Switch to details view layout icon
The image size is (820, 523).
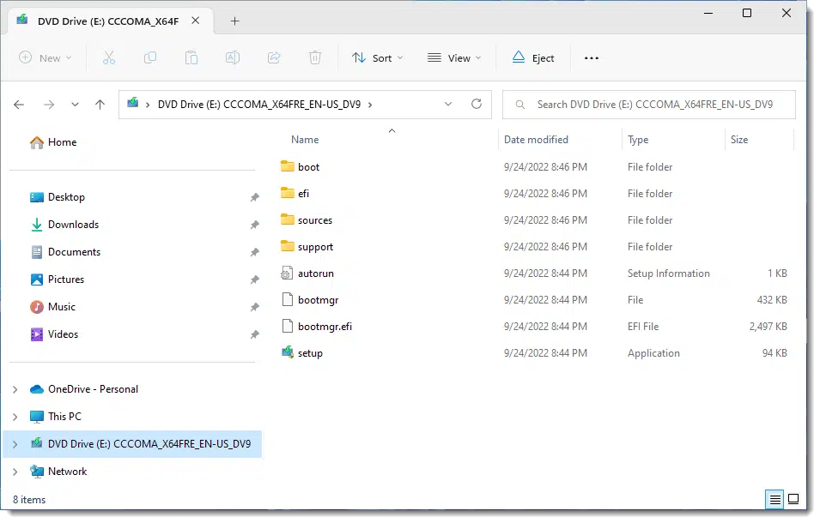click(x=775, y=500)
